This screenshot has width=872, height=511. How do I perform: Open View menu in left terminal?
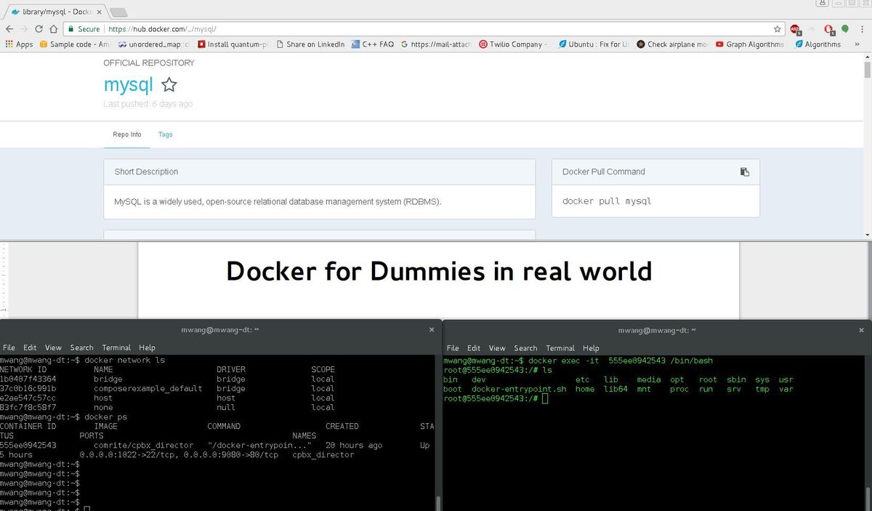point(53,347)
